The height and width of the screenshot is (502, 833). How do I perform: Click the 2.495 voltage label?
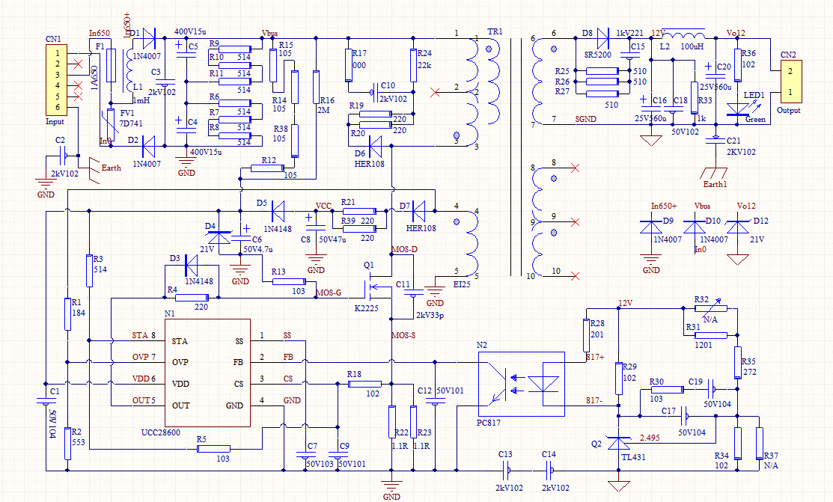[x=650, y=438]
